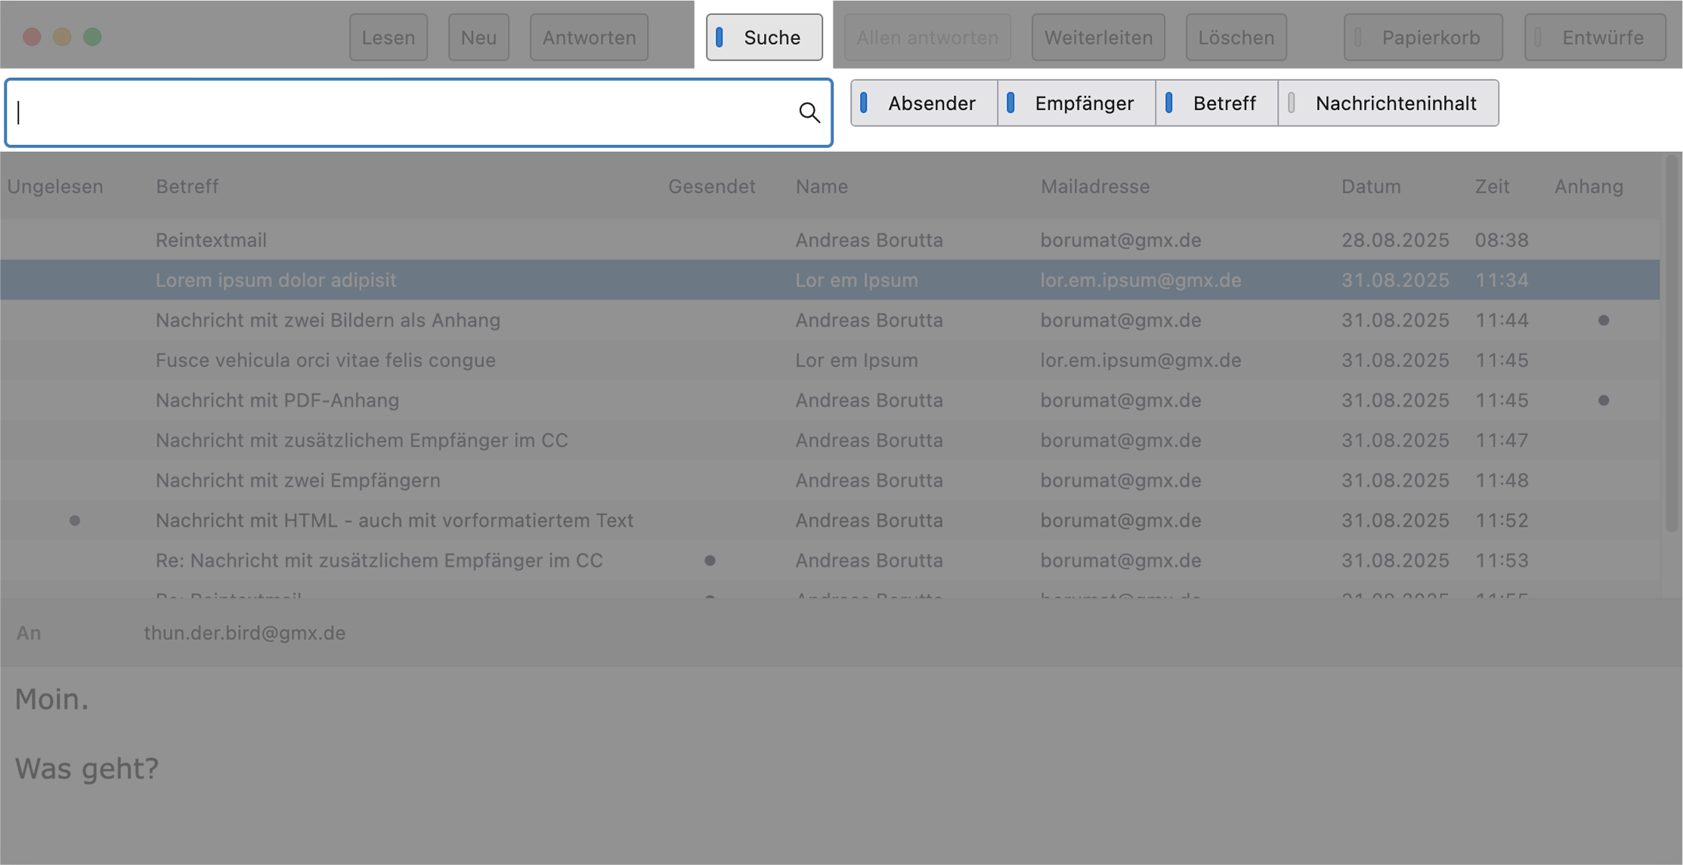The height and width of the screenshot is (865, 1683).
Task: Click the attachment dot of the zwei Bildern message
Action: pos(1604,320)
